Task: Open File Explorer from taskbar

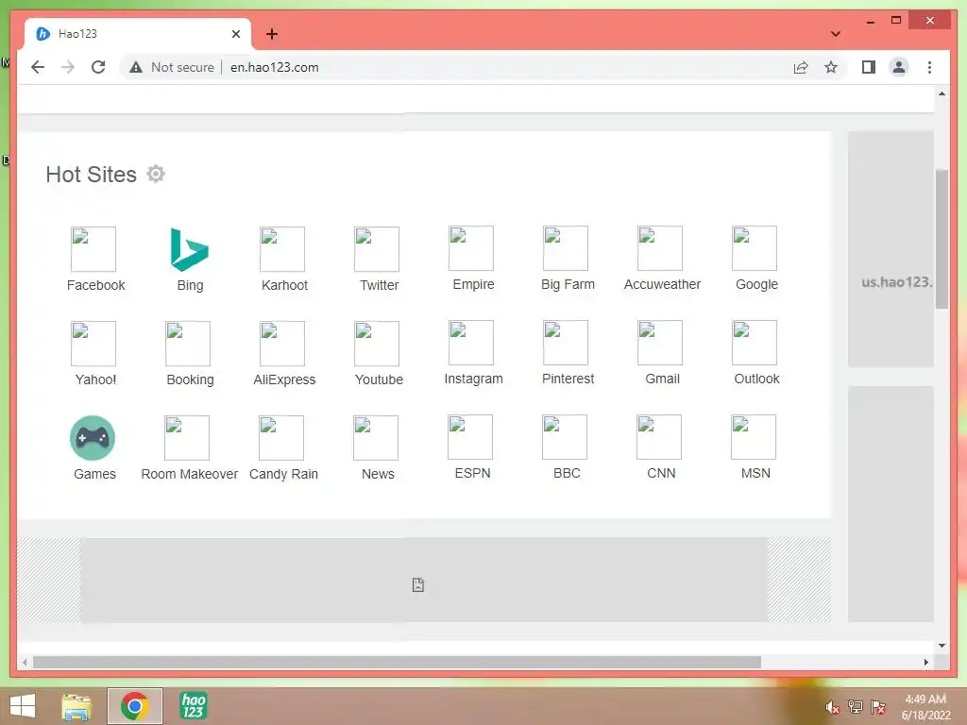Action: tap(76, 706)
